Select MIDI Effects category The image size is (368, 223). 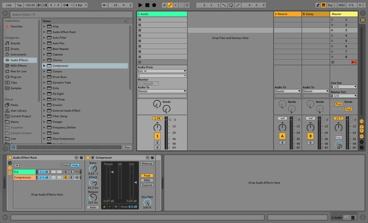(18, 66)
